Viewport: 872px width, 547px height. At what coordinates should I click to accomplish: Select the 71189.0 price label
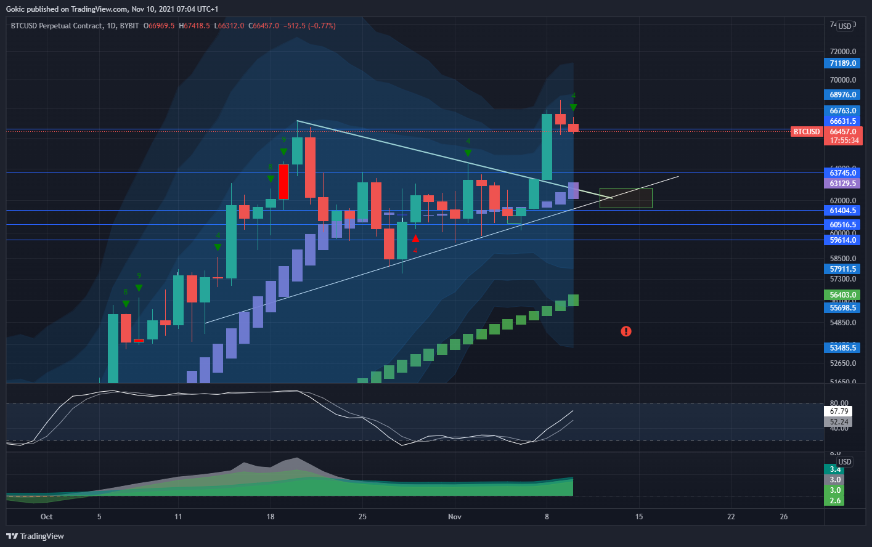tap(842, 63)
